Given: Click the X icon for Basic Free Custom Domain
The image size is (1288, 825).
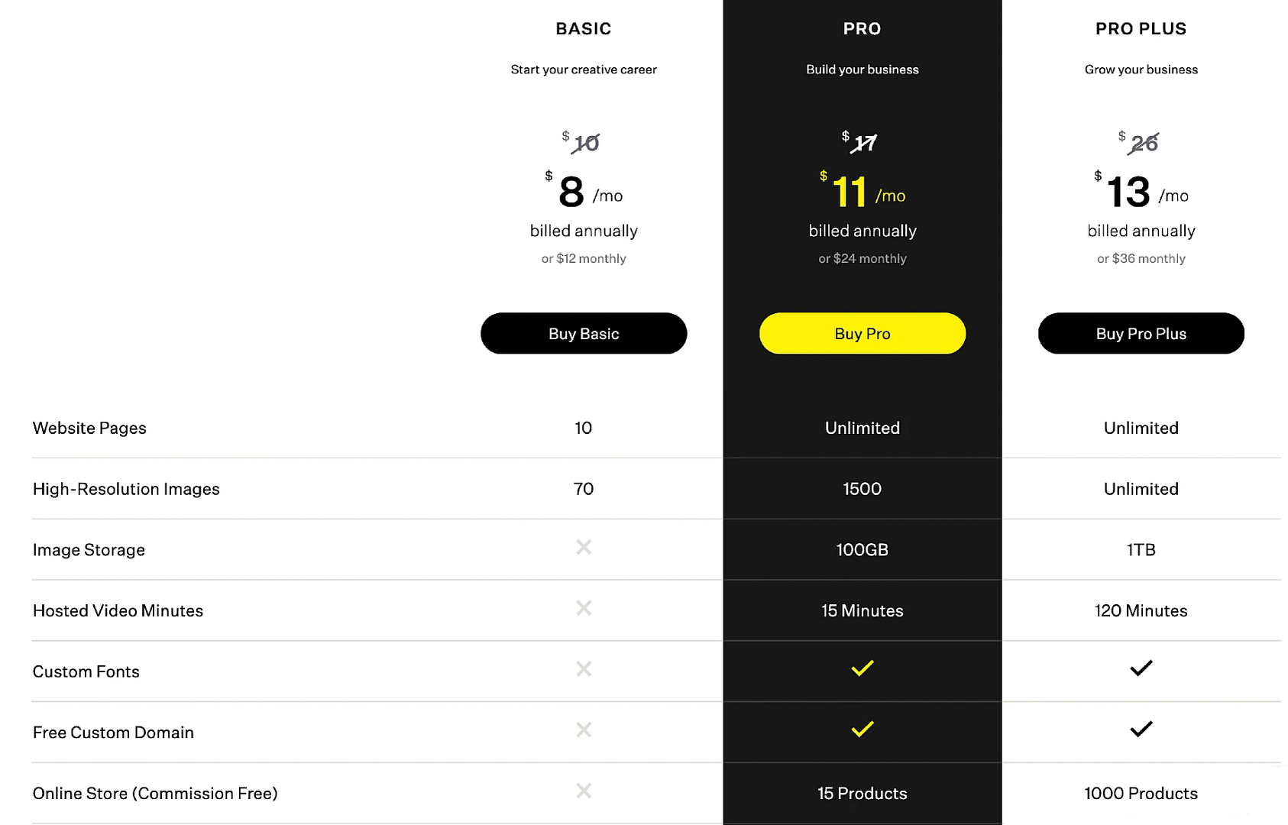Looking at the screenshot, I should [584, 730].
